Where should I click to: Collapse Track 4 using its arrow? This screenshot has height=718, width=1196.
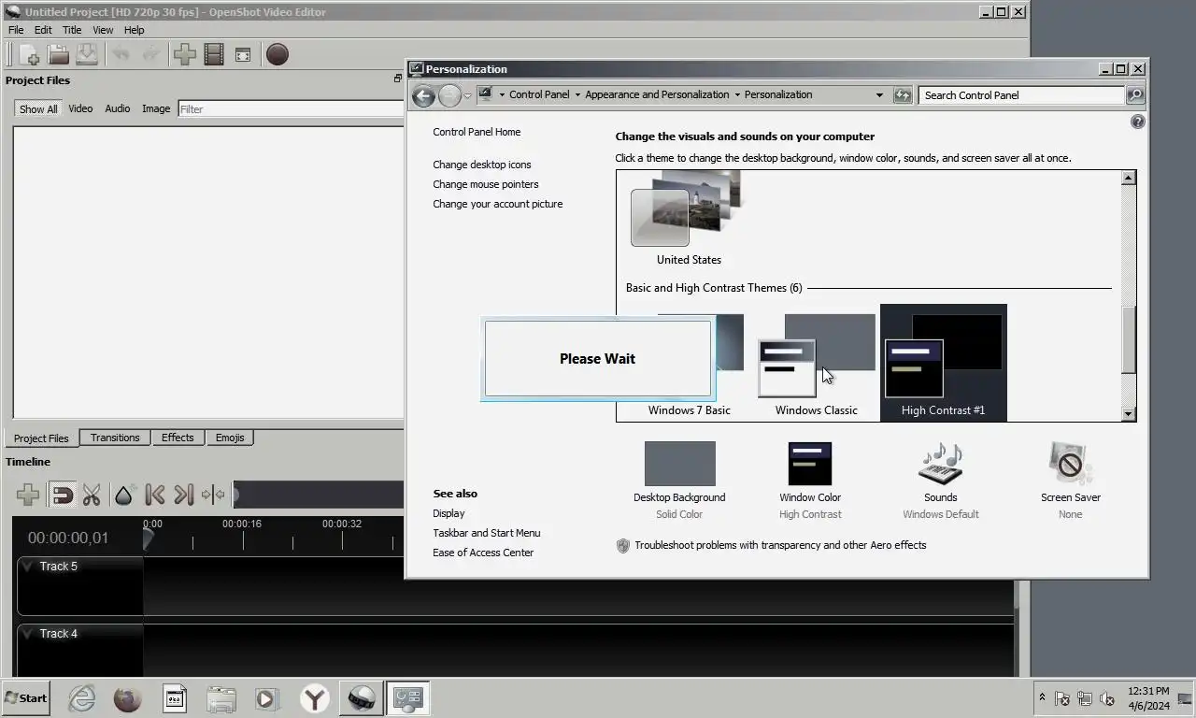(x=27, y=633)
